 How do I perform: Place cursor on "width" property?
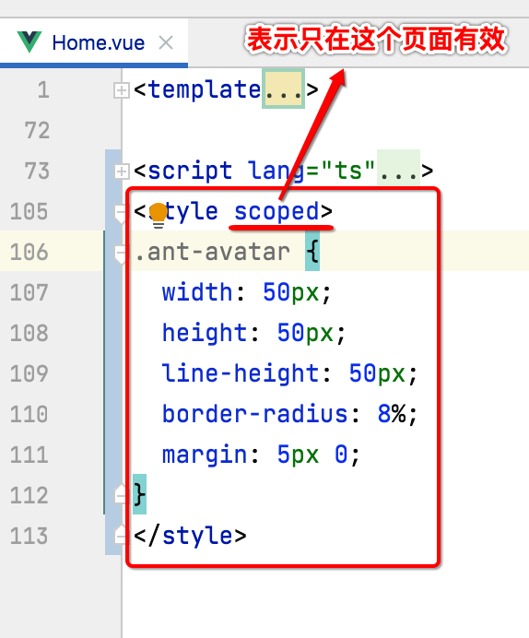(197, 292)
